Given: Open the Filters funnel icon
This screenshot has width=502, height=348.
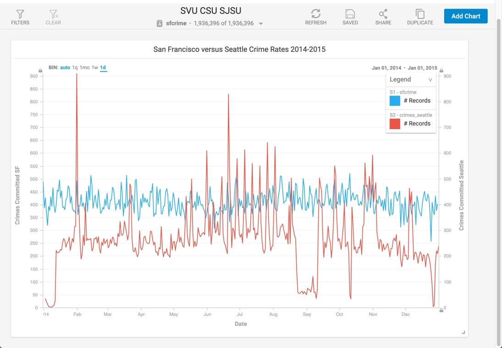Looking at the screenshot, I should pyautogui.click(x=20, y=14).
